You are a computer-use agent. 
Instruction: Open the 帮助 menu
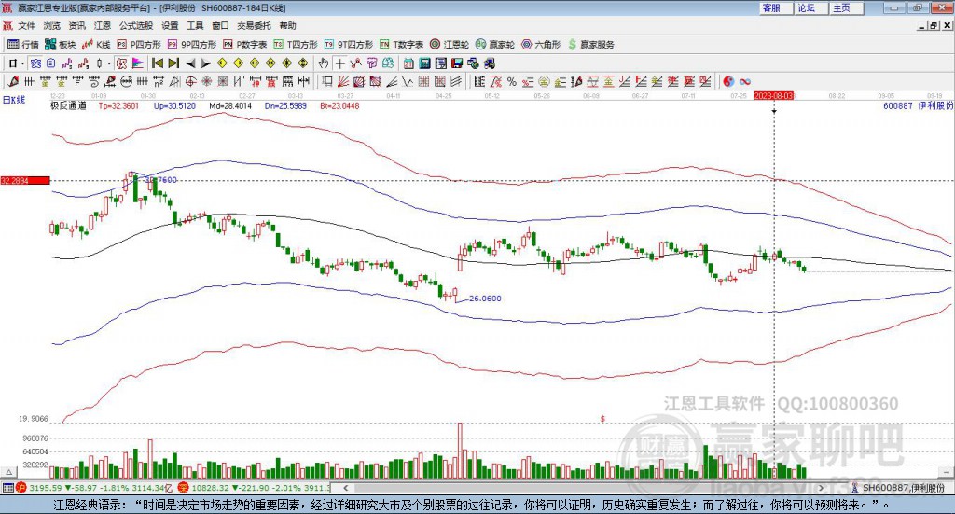[287, 25]
